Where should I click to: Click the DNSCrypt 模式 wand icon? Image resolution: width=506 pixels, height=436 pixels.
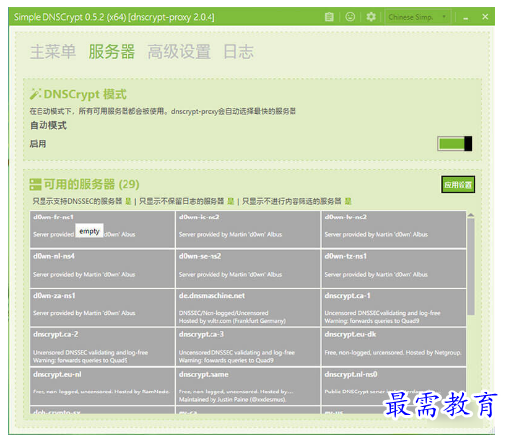[x=35, y=94]
